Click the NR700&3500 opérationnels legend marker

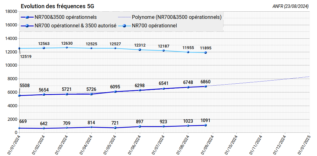coord(27,17)
